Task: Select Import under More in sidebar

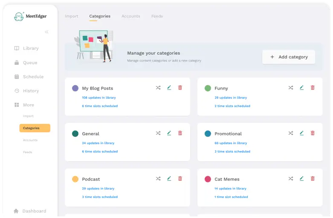Action: pos(28,116)
